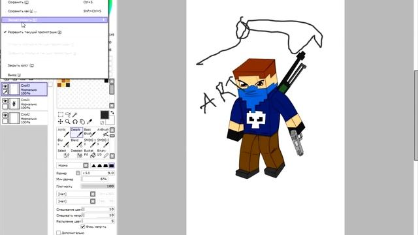
Task: Click 'Закрыть холст' menu entry
Action: [55, 65]
